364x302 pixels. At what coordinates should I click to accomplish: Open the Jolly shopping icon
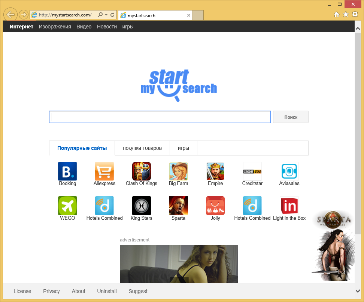[215, 206]
